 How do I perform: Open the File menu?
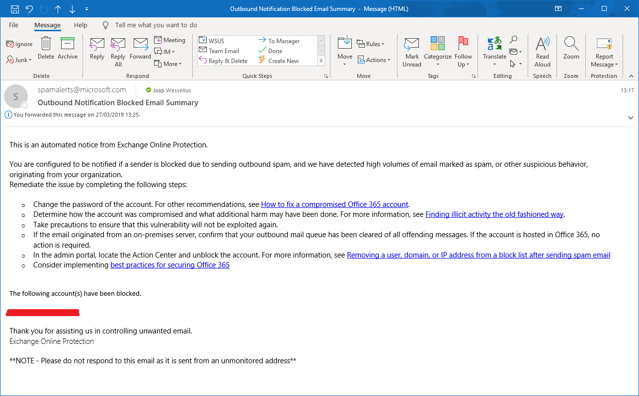click(x=13, y=25)
